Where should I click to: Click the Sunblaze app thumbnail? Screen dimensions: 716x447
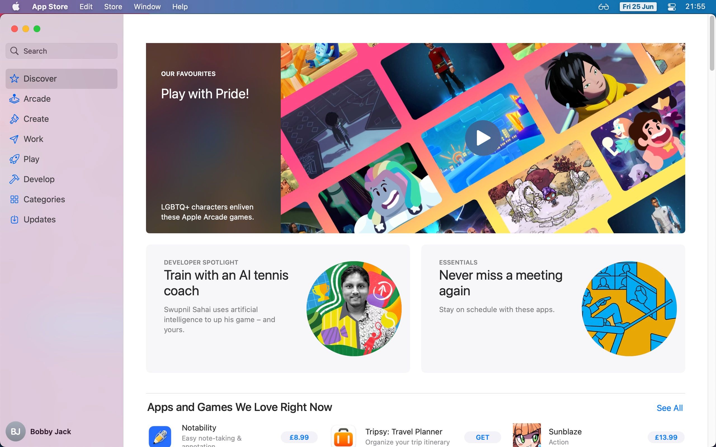[526, 435]
